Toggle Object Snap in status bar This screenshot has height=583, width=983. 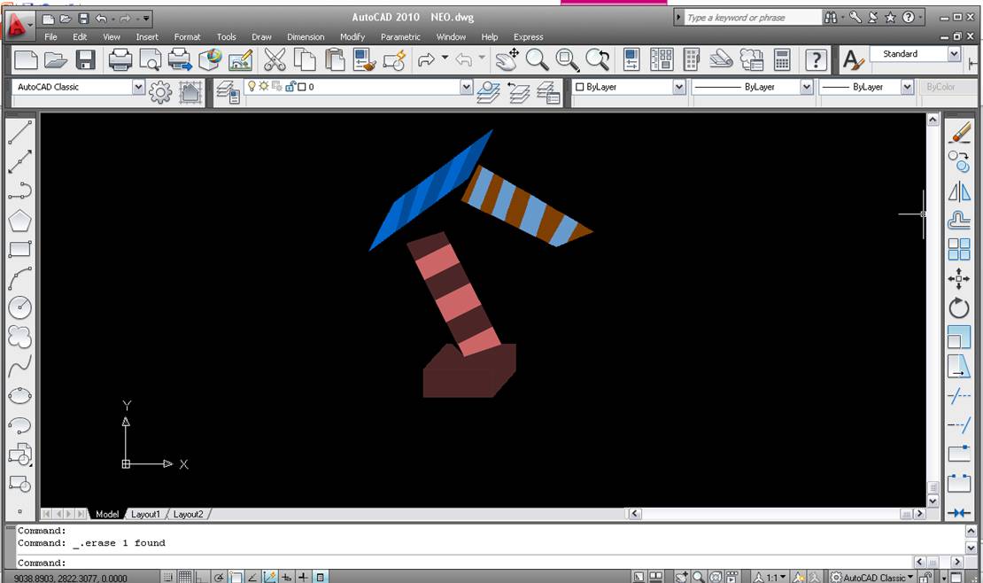236,577
